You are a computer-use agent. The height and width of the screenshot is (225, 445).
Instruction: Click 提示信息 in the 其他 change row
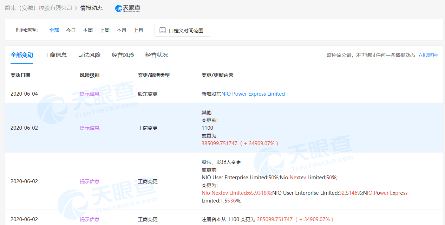point(90,128)
